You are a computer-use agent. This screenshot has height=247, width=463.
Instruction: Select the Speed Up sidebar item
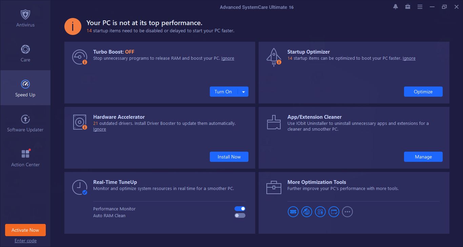pos(25,88)
